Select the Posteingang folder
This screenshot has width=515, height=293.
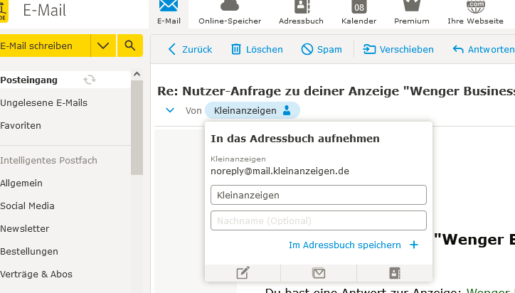65,80
